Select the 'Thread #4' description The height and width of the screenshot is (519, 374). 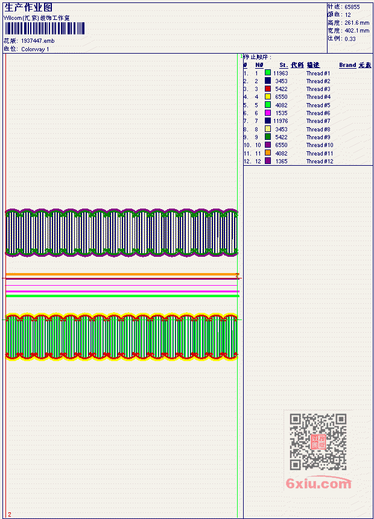pyautogui.click(x=318, y=97)
